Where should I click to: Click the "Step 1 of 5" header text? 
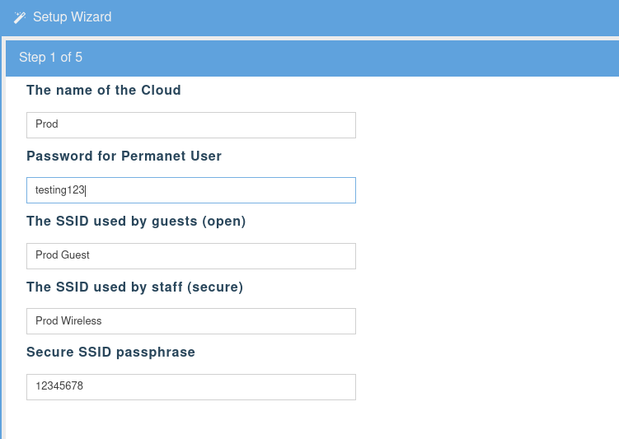(50, 58)
